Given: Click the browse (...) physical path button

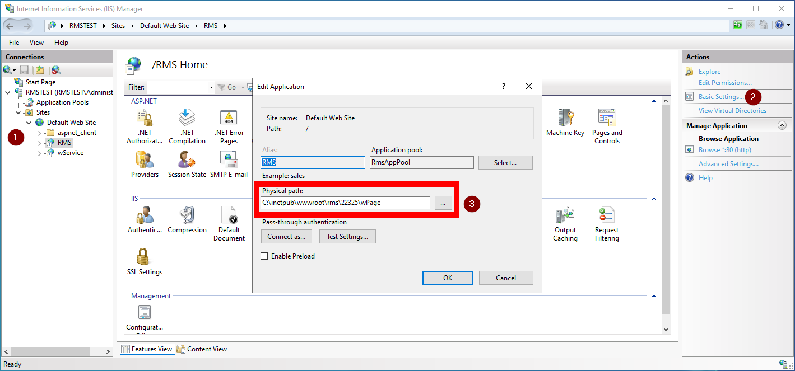Looking at the screenshot, I should (x=443, y=203).
